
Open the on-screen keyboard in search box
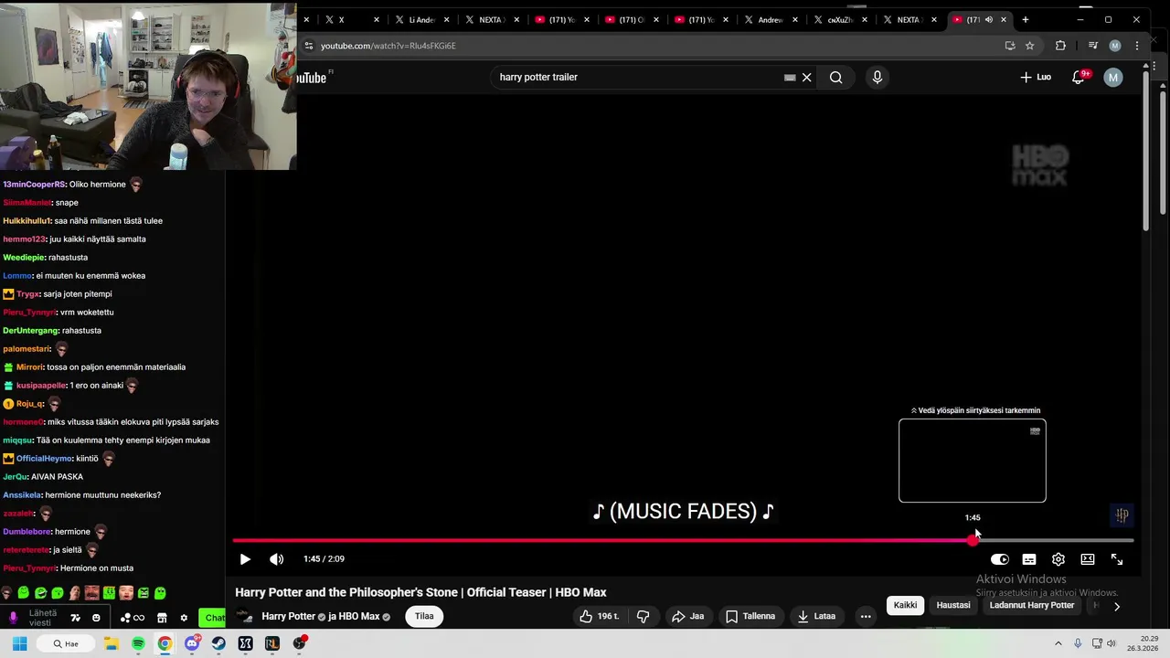pyautogui.click(x=790, y=78)
